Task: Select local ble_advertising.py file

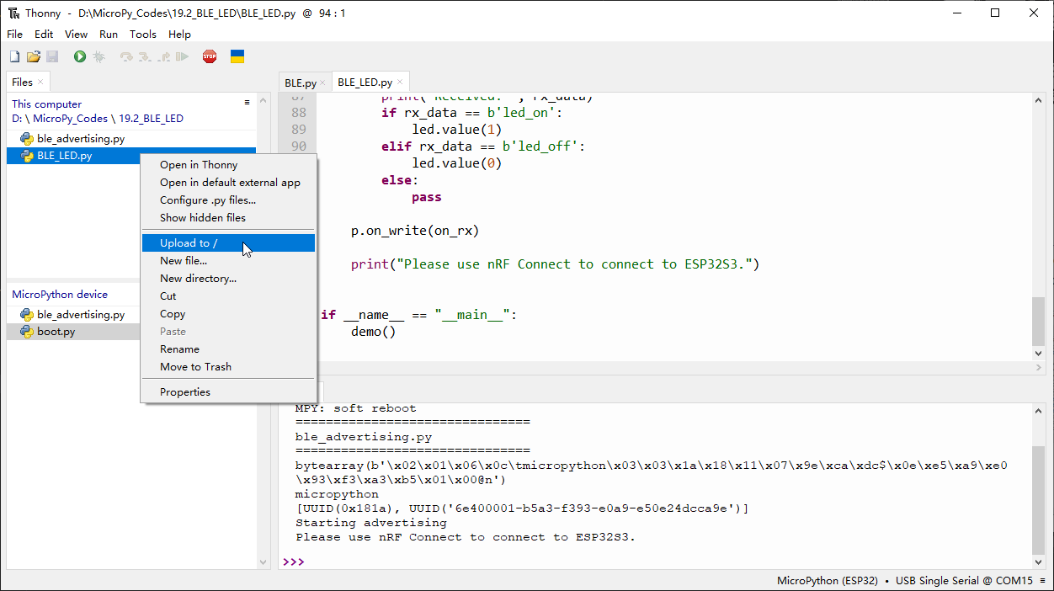Action: coord(81,139)
